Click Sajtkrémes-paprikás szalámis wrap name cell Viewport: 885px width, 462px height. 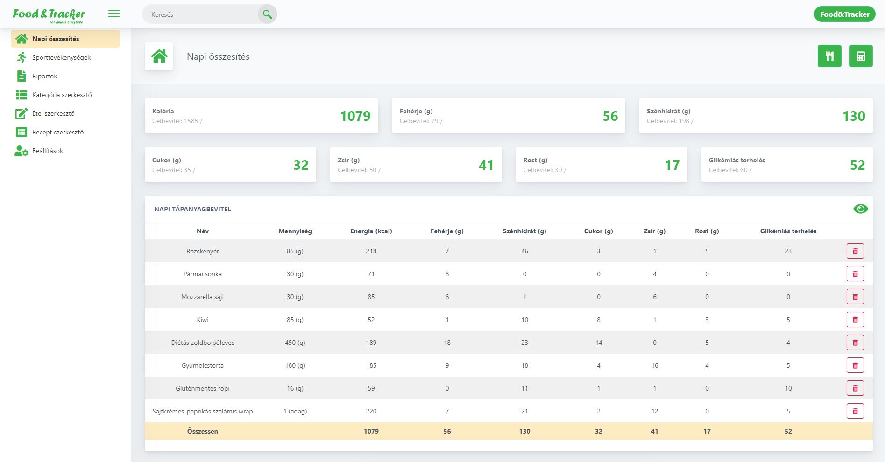point(203,411)
